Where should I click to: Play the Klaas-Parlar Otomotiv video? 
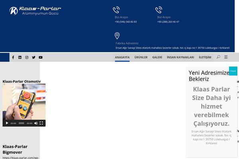pos(7,123)
